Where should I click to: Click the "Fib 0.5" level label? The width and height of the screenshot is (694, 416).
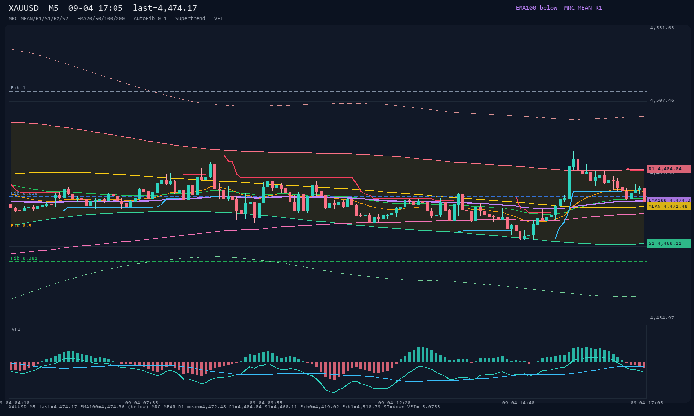click(21, 226)
